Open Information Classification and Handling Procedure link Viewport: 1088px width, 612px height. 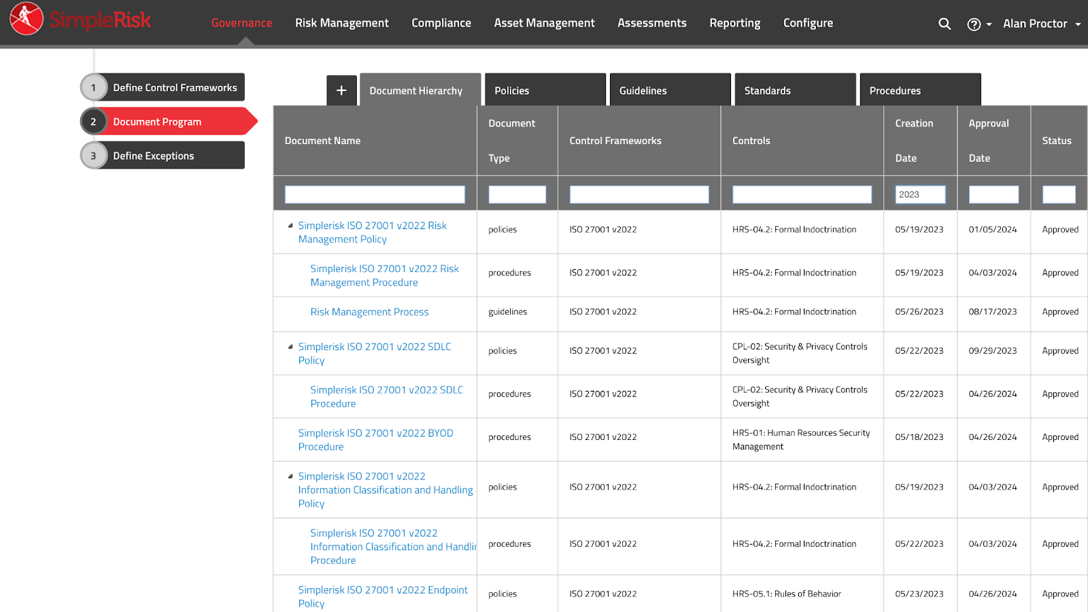(x=393, y=547)
